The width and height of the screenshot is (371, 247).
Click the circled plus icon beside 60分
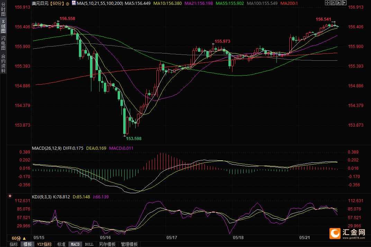click(67, 3)
